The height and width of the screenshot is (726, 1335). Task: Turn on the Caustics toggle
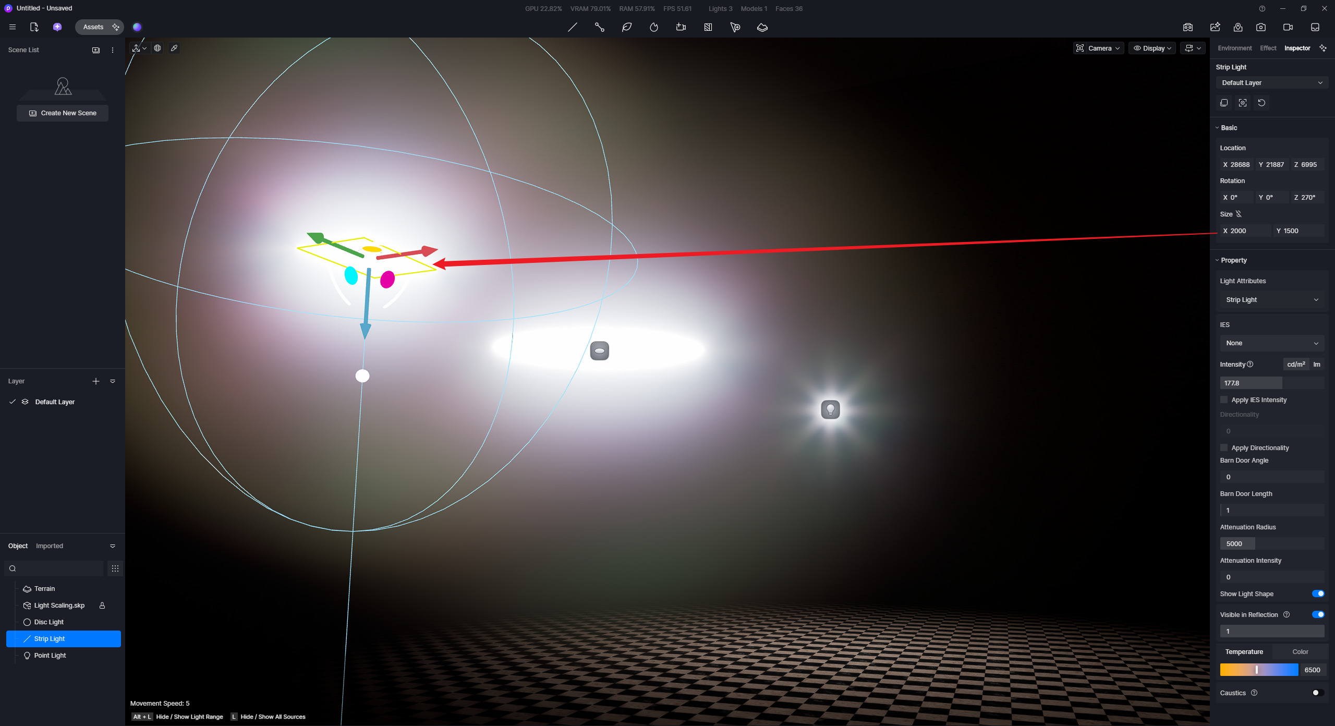1318,693
